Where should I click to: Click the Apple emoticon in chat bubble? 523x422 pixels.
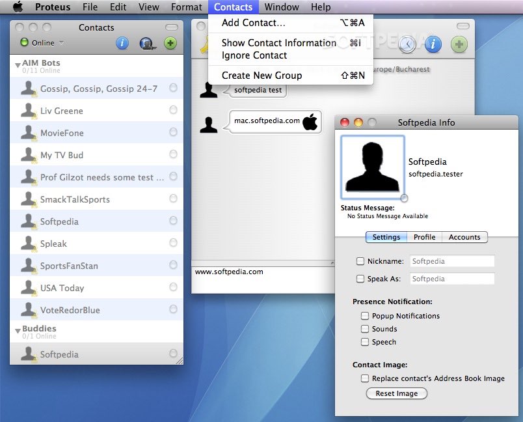[310, 122]
